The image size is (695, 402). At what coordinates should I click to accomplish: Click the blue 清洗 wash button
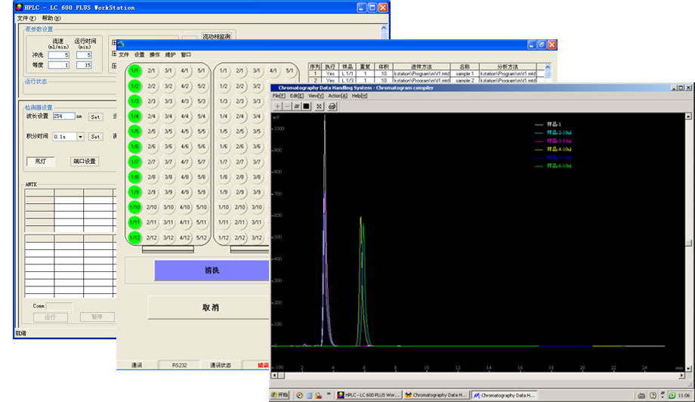[212, 271]
